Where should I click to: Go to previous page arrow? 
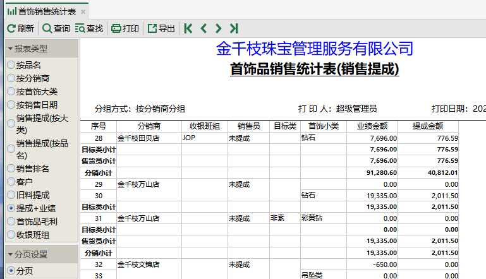[x=204, y=28]
